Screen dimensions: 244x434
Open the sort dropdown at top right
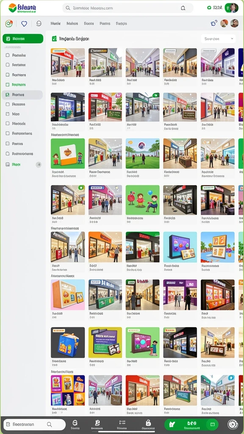[218, 39]
